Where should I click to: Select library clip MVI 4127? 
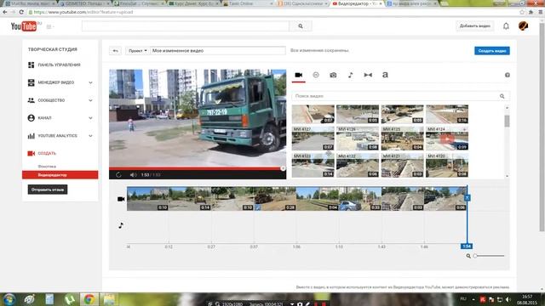click(313, 139)
